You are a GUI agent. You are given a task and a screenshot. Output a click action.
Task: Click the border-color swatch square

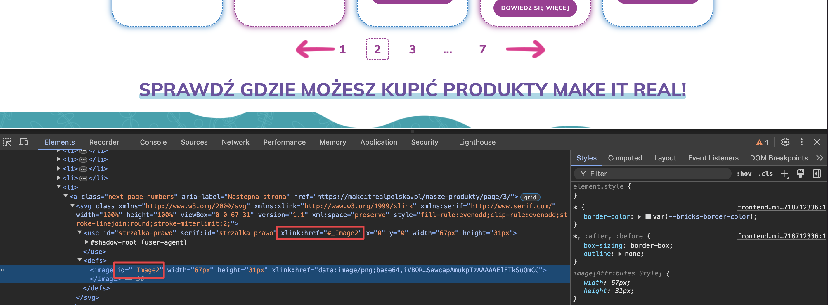click(648, 216)
